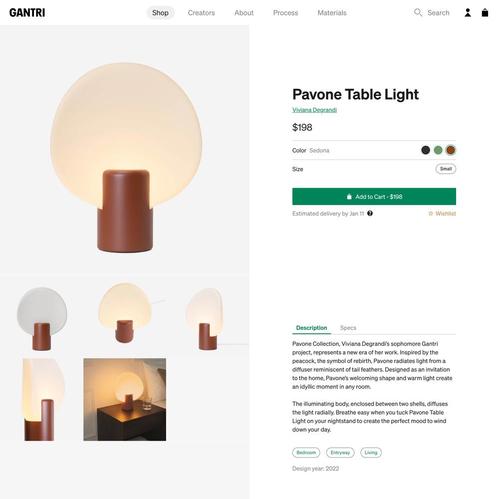499x499 pixels.
Task: View the nightstand lifestyle photo thumbnail
Action: click(x=124, y=399)
